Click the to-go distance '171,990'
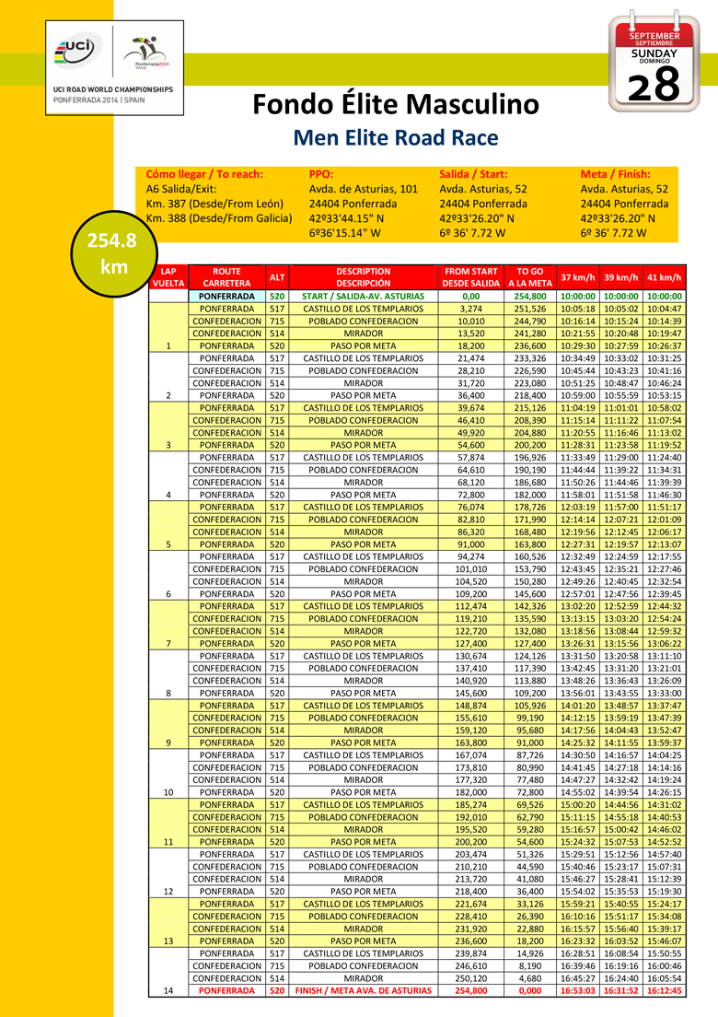 coord(530,520)
